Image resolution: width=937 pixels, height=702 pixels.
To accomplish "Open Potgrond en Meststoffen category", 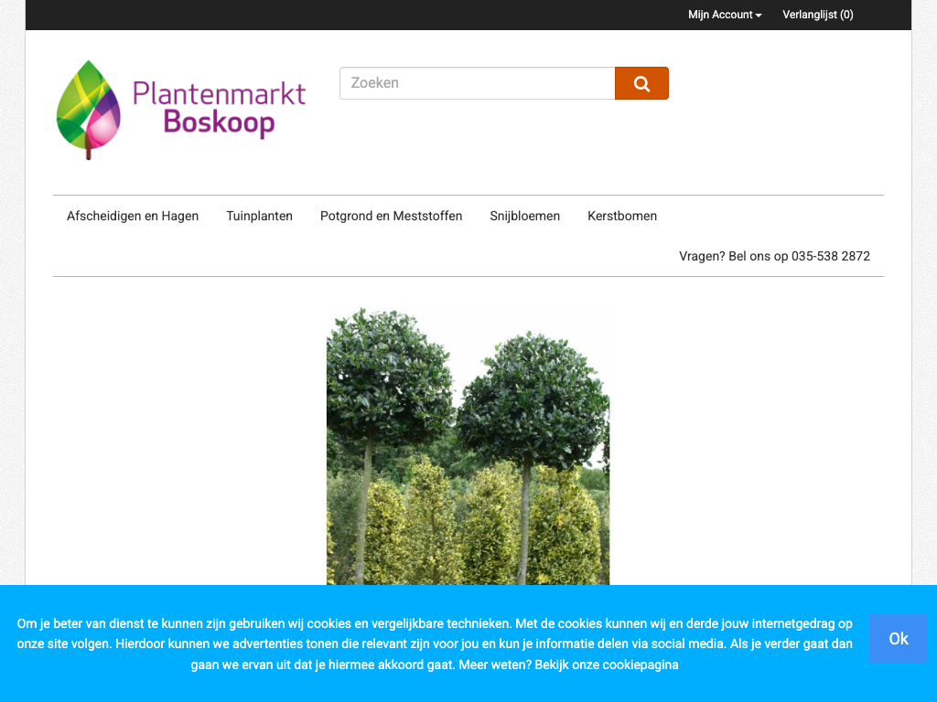I will pos(392,216).
